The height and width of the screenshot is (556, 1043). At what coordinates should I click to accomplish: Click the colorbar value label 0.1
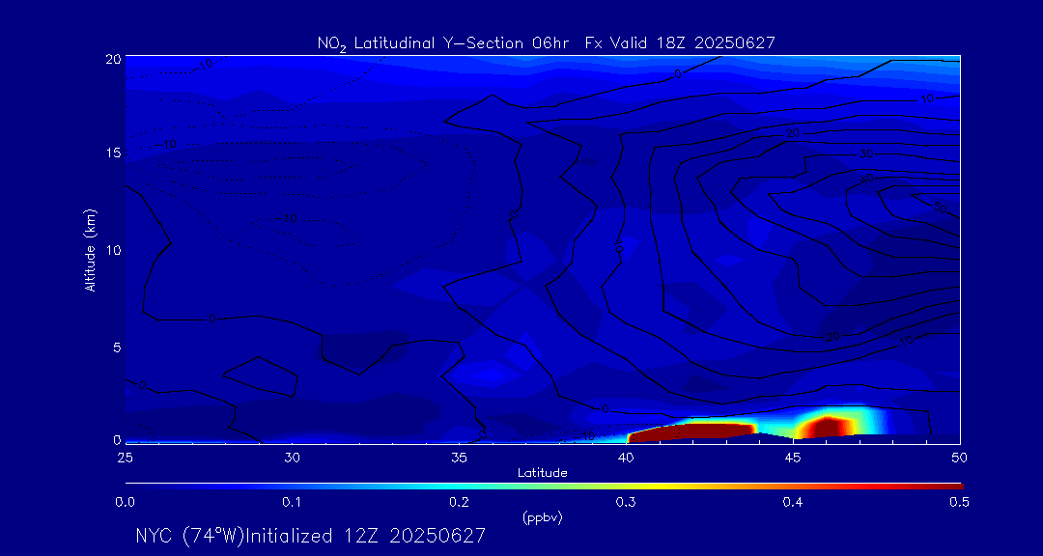click(x=292, y=503)
